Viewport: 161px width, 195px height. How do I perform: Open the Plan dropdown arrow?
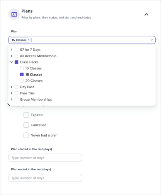click(152, 40)
